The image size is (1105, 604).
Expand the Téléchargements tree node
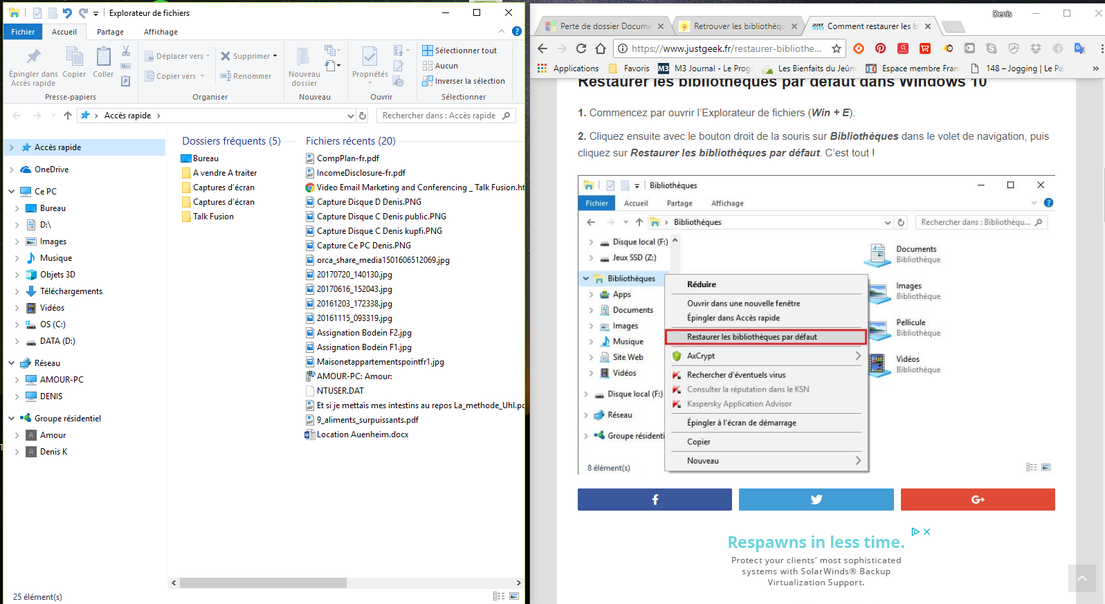tap(17, 291)
